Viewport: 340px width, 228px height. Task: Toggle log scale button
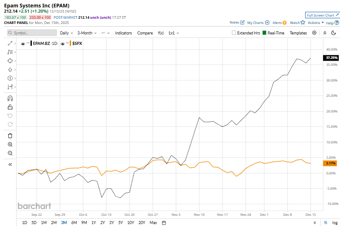pyautogui.click(x=335, y=223)
